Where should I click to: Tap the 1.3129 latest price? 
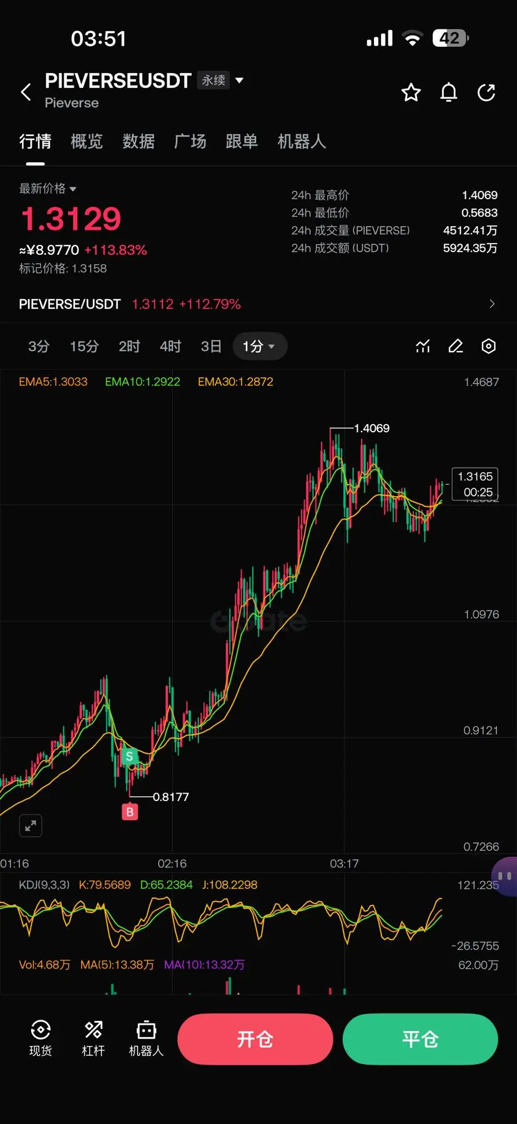click(71, 219)
